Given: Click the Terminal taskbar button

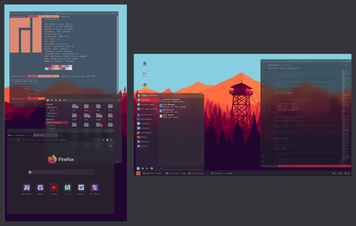Looking at the screenshot, I should (222, 173).
